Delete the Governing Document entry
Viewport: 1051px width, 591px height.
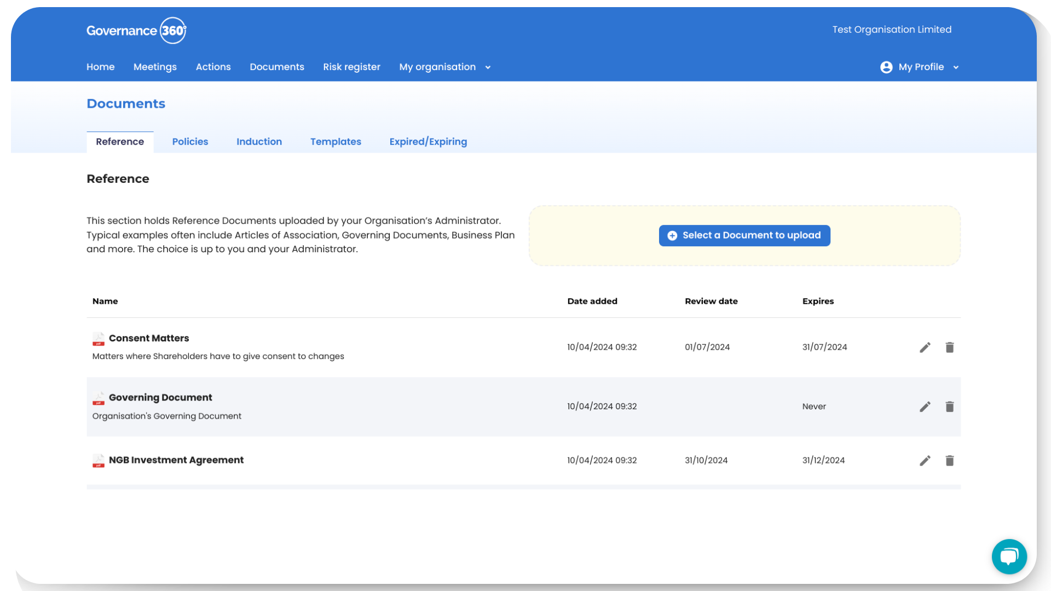point(950,407)
